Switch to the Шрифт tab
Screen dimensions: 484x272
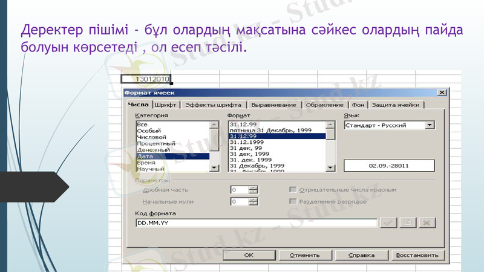[165, 105]
